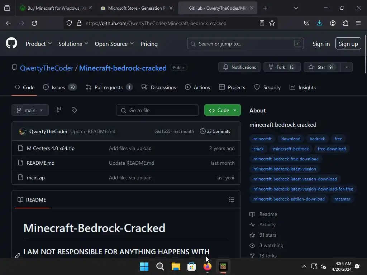Open the Security tab

coord(267,87)
